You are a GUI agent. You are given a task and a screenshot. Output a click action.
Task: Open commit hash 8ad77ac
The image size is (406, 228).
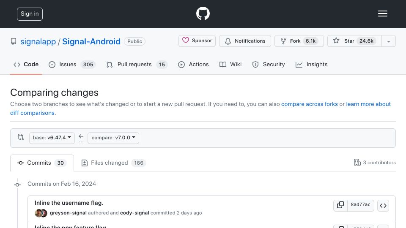(360, 205)
